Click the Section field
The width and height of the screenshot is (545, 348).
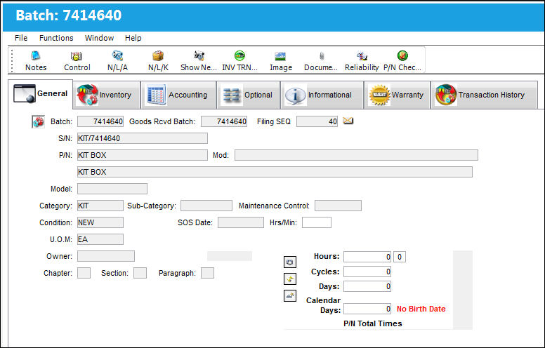pos(140,273)
